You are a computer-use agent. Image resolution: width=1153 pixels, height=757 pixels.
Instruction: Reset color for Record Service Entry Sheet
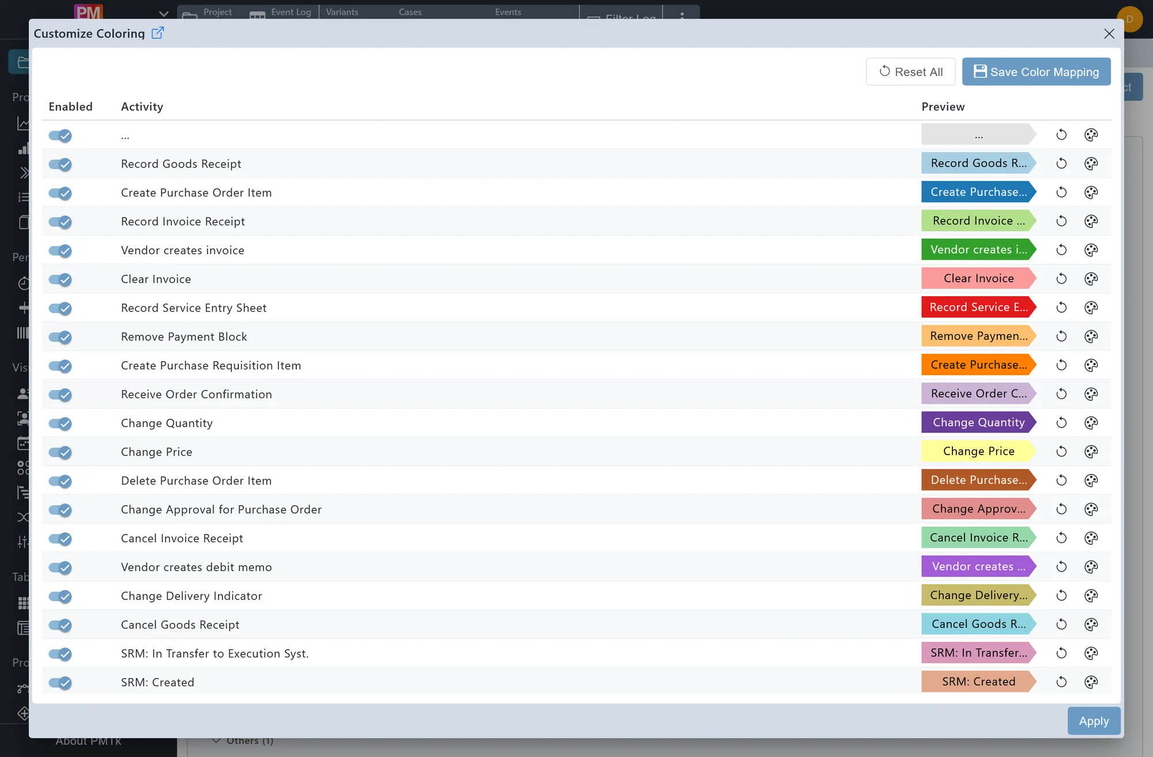pos(1061,308)
